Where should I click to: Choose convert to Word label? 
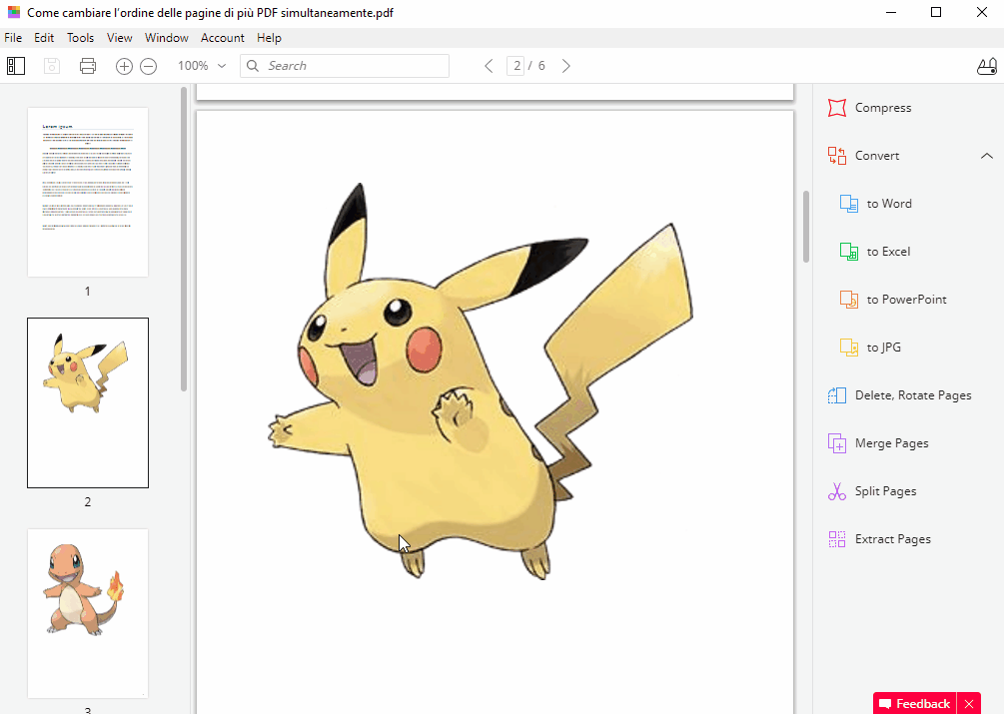(889, 204)
